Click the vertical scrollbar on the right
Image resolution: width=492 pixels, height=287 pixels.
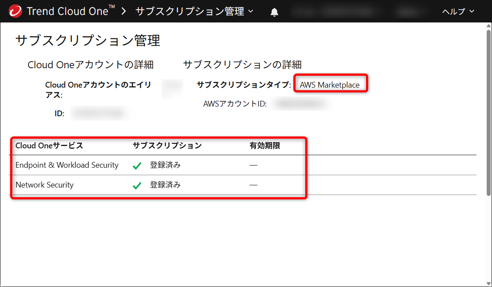click(x=488, y=113)
